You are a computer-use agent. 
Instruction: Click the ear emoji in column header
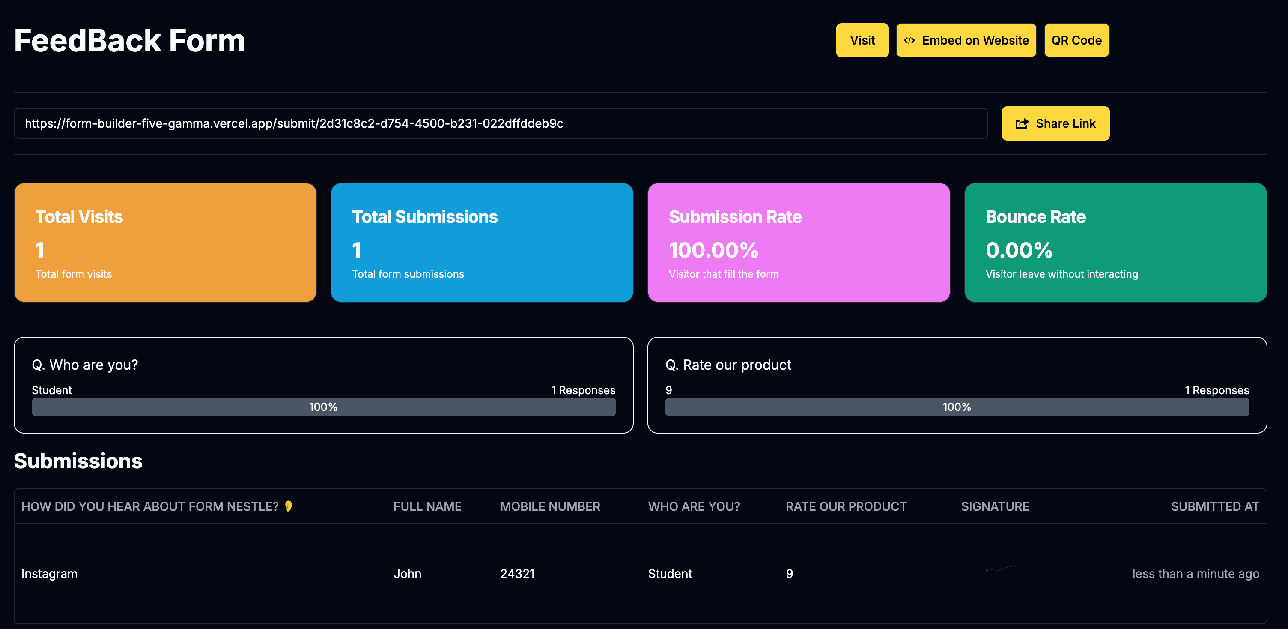coord(288,506)
